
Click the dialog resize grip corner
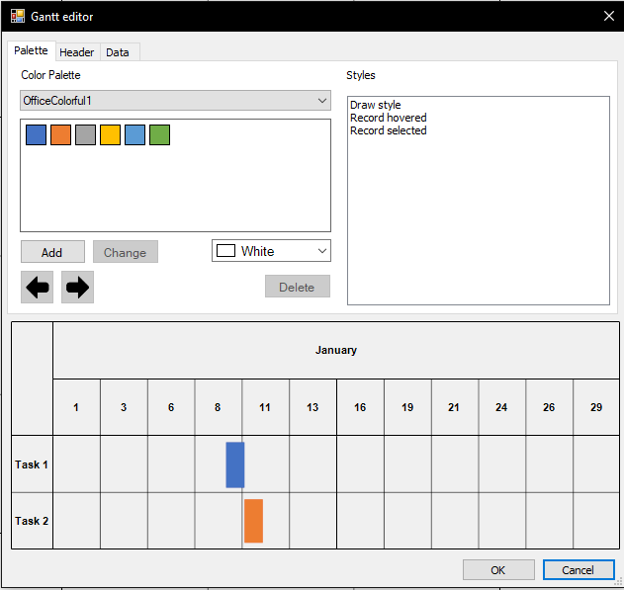tap(618, 582)
